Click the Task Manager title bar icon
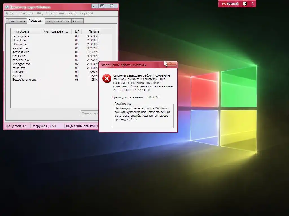This screenshot has height=216, width=289. click(x=7, y=7)
